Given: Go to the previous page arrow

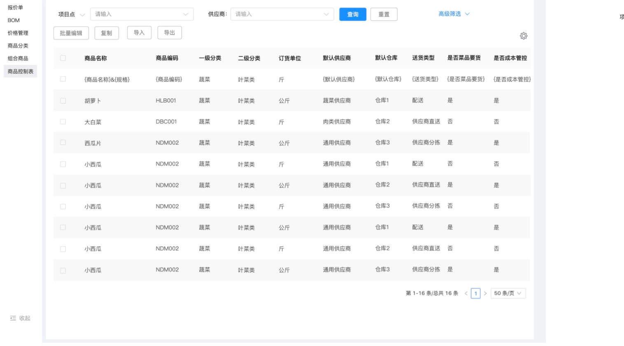Looking at the screenshot, I should (466, 293).
